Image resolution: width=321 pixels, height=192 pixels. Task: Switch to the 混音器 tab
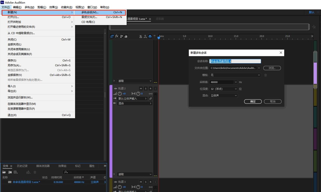pos(160,19)
